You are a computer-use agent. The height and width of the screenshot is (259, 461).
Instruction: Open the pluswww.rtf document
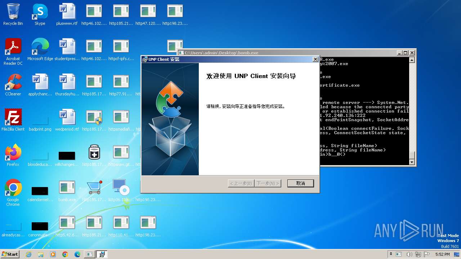point(67,14)
